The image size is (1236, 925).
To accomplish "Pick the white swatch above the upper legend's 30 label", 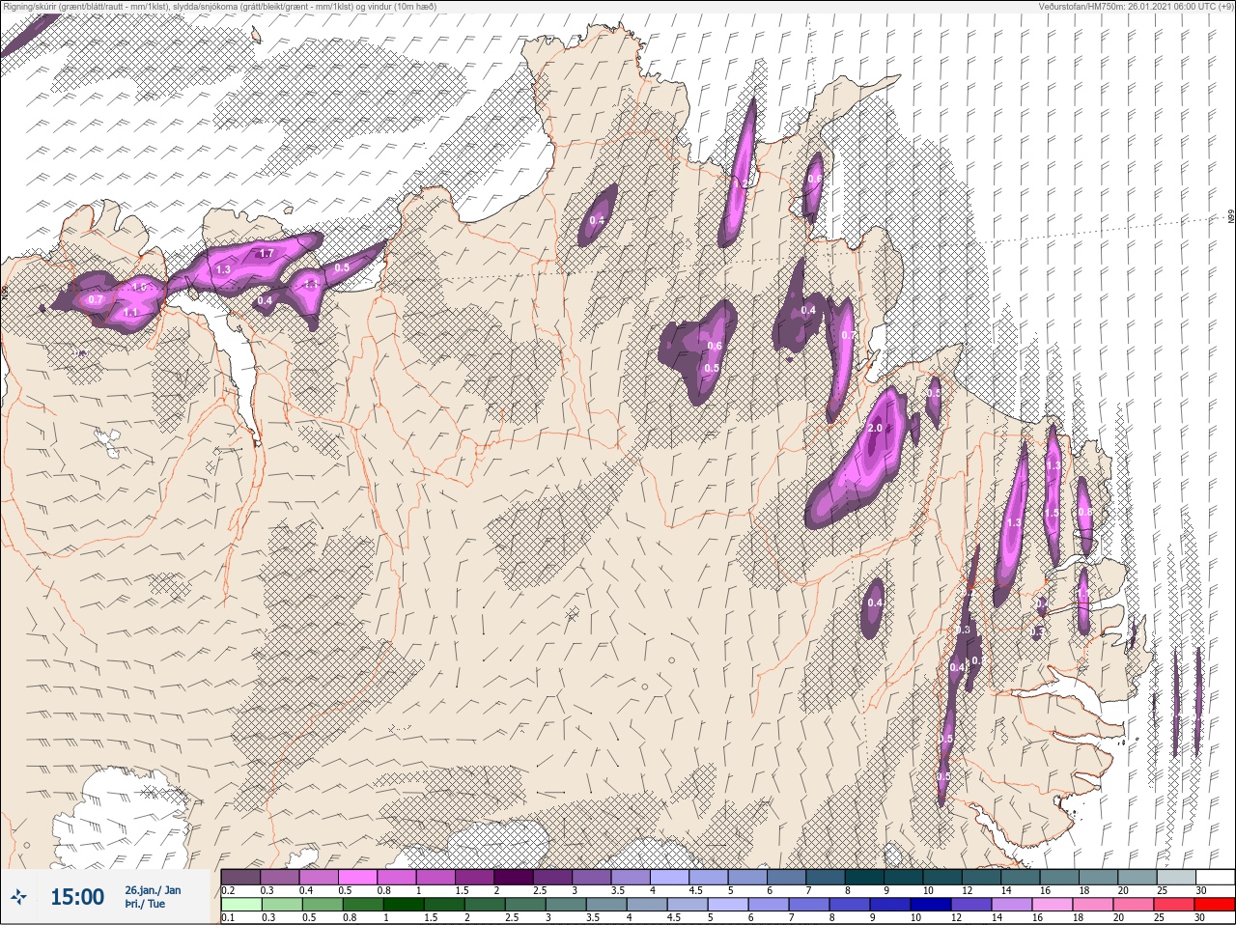I will click(x=1215, y=877).
